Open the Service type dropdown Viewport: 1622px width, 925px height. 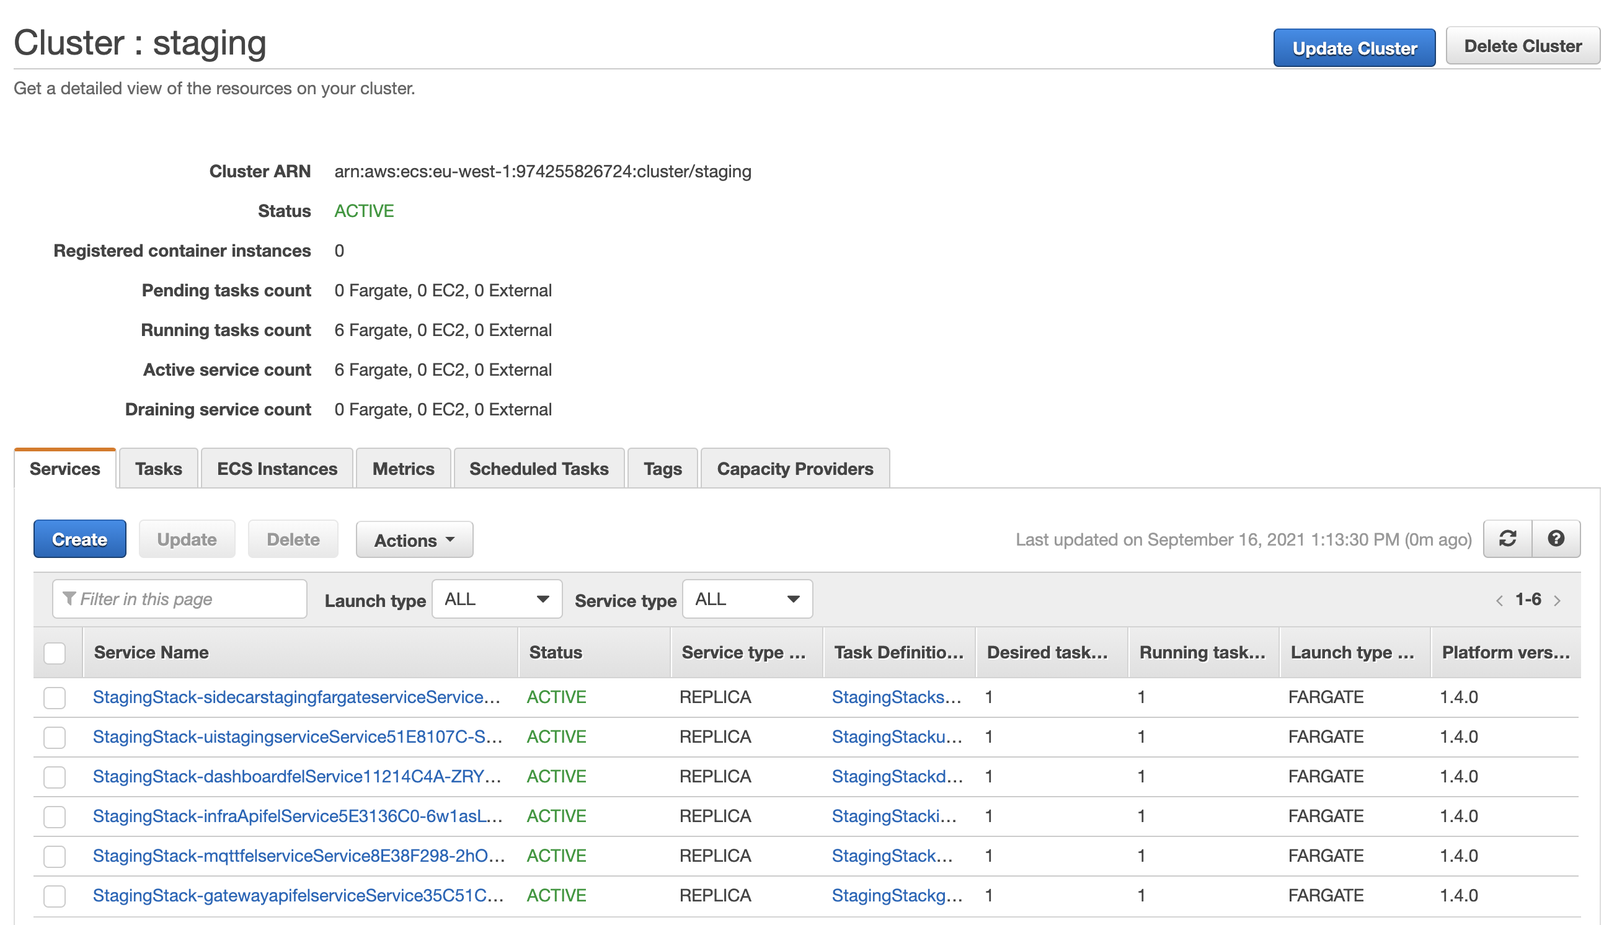[747, 599]
